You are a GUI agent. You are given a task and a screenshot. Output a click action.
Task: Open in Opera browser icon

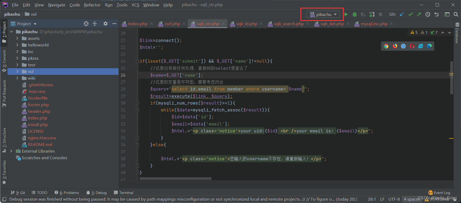(412, 46)
